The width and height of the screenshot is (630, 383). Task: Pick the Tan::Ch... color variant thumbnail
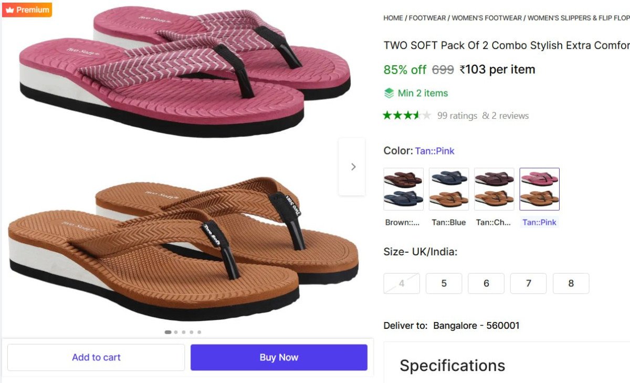[493, 189]
